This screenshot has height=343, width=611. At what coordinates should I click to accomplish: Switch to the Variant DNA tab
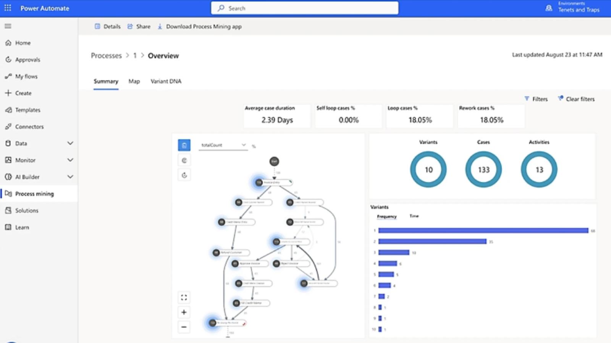click(x=166, y=82)
